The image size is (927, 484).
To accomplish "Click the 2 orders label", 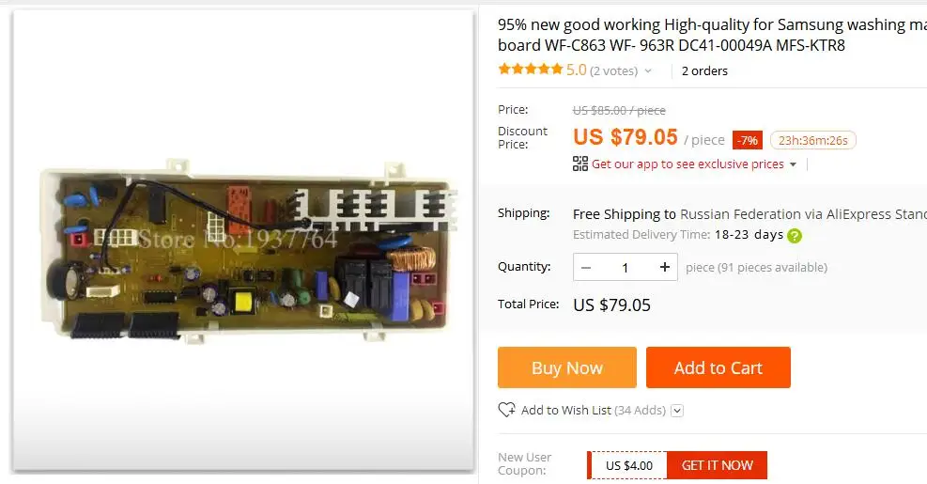I will pyautogui.click(x=704, y=71).
